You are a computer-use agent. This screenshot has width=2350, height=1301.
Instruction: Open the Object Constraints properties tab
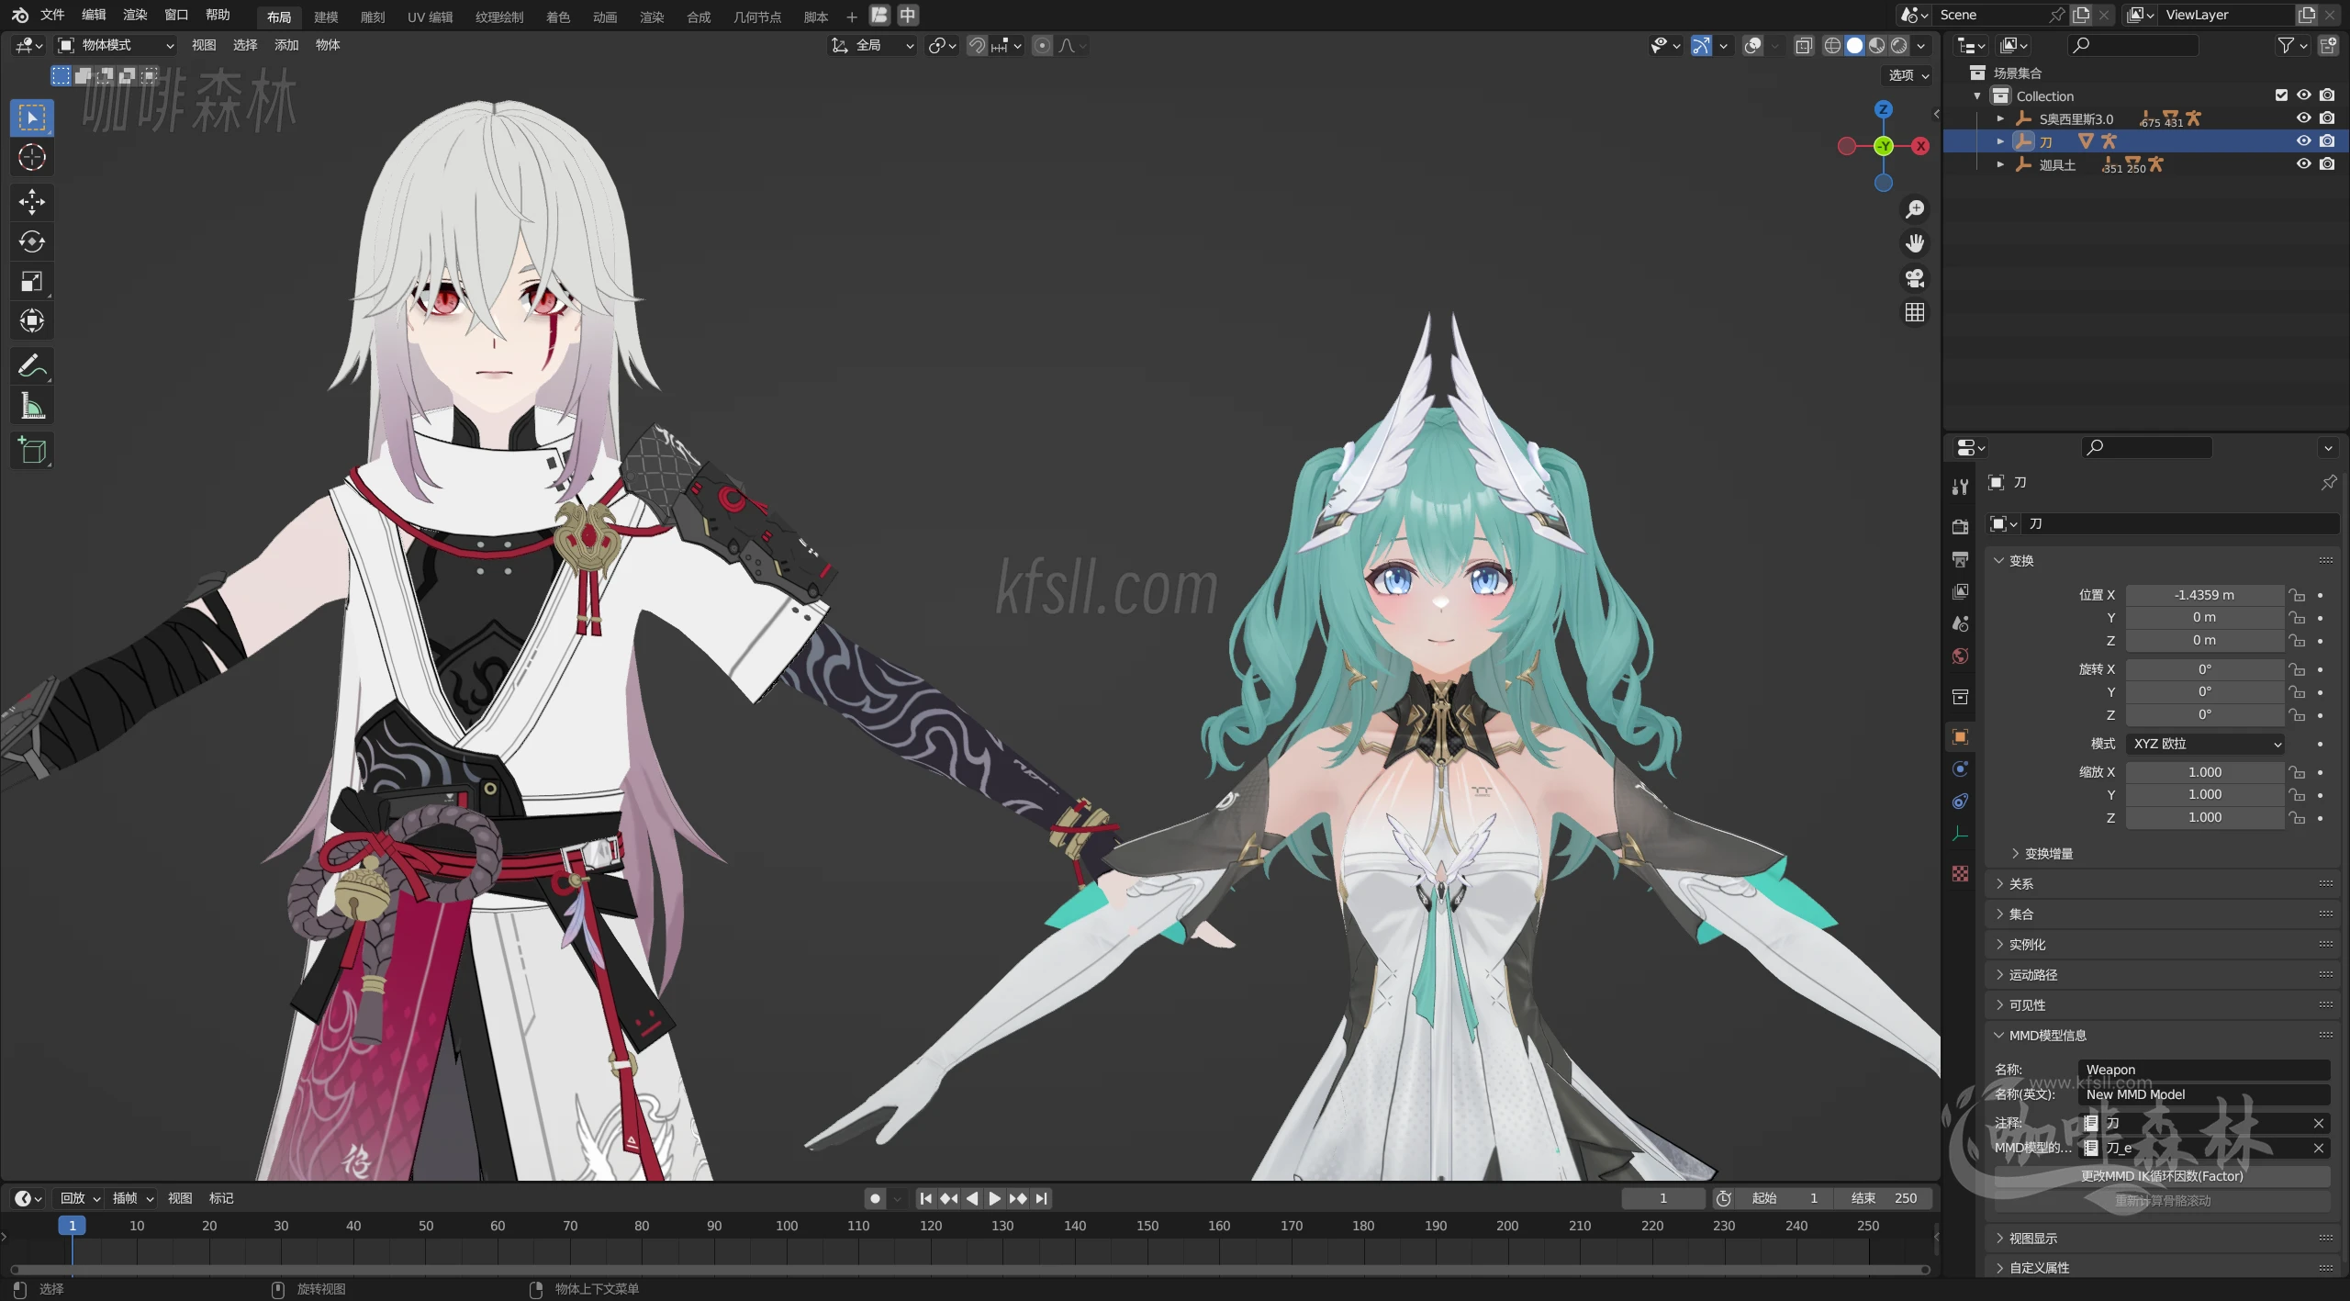pyautogui.click(x=1960, y=802)
